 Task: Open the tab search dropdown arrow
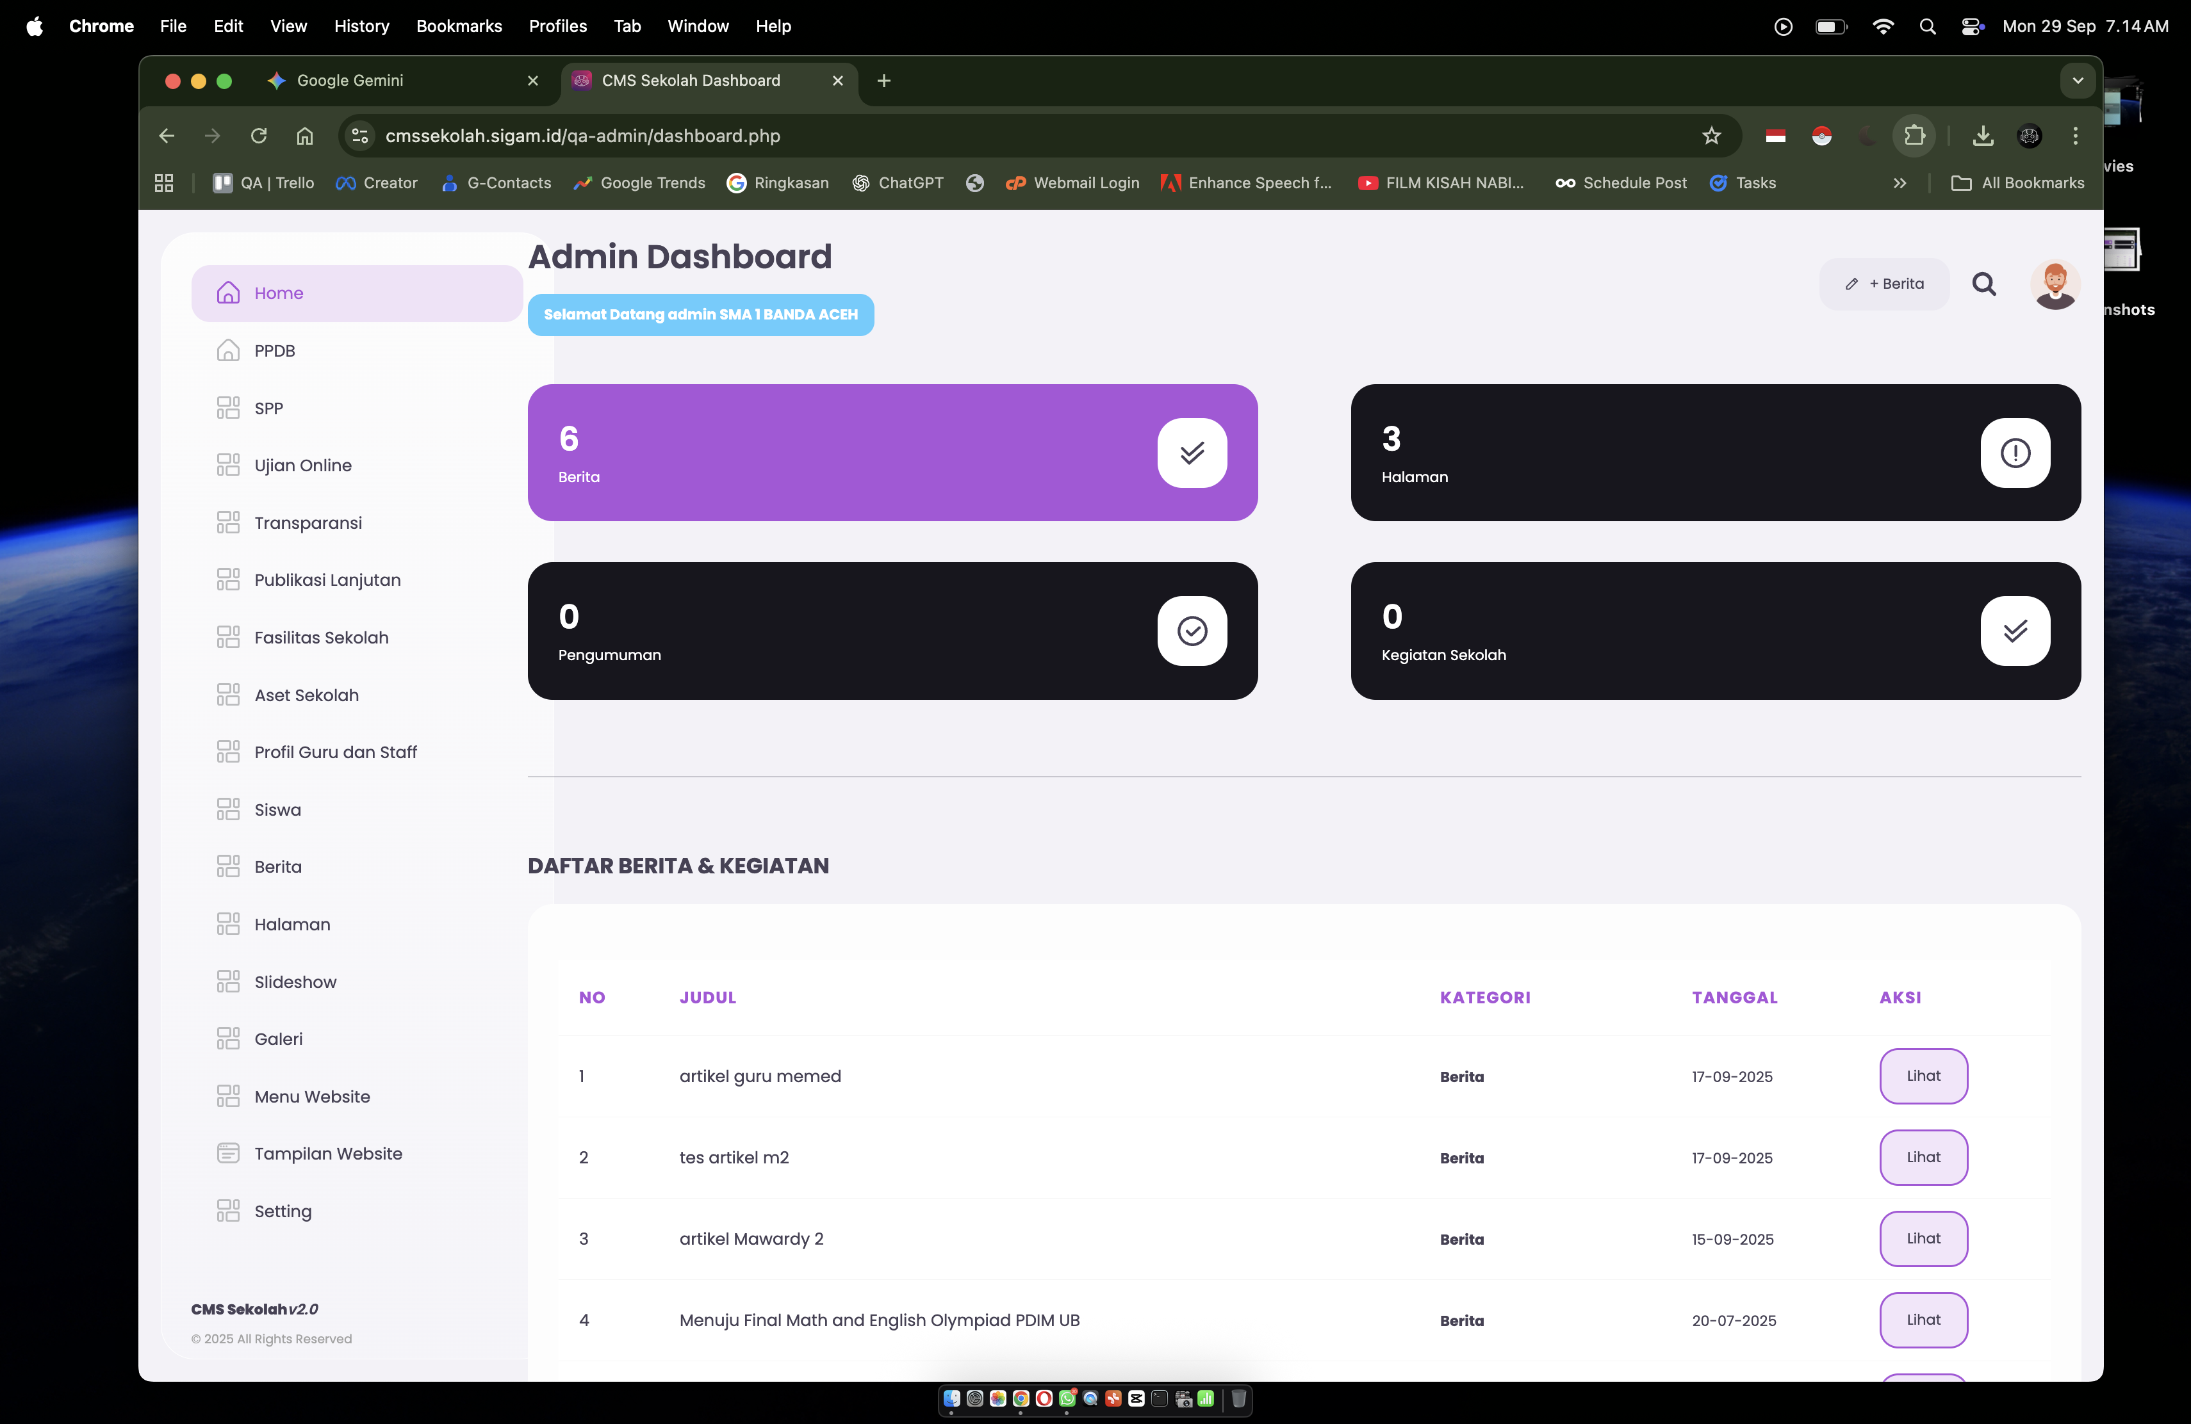coord(2078,81)
